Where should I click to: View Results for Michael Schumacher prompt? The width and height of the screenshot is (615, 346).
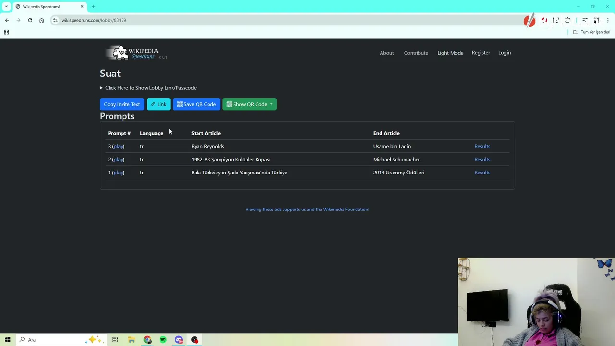(482, 159)
